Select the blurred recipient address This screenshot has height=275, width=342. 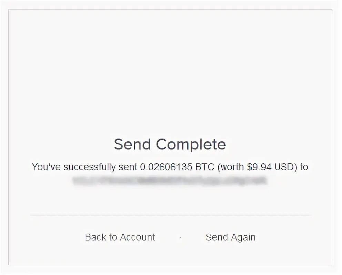pyautogui.click(x=170, y=181)
